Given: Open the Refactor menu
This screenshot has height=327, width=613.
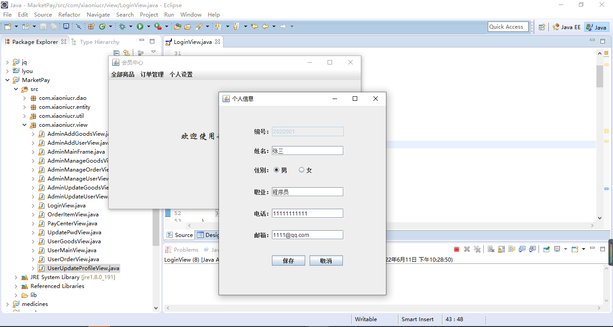Looking at the screenshot, I should click(x=69, y=15).
